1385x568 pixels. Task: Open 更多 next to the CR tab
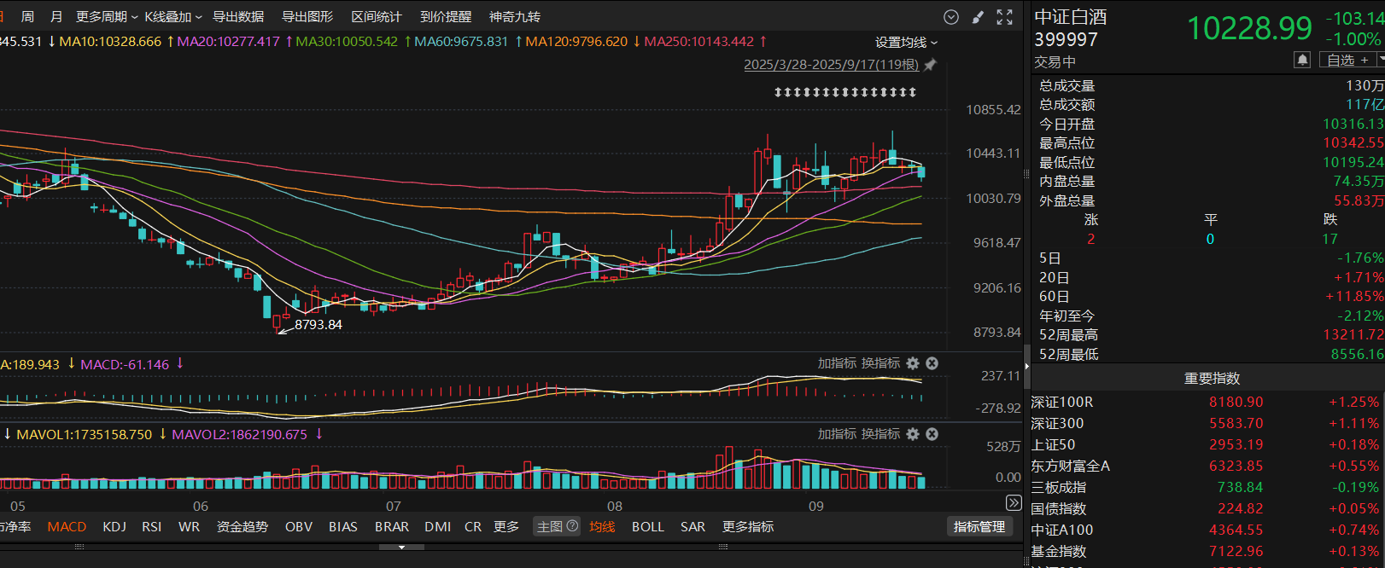tap(506, 527)
